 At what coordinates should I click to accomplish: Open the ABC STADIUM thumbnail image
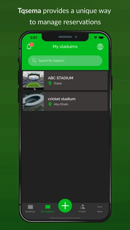pyautogui.click(x=33, y=80)
